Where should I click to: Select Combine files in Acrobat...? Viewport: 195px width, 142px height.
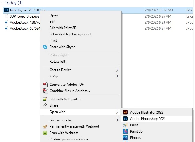point(81,91)
